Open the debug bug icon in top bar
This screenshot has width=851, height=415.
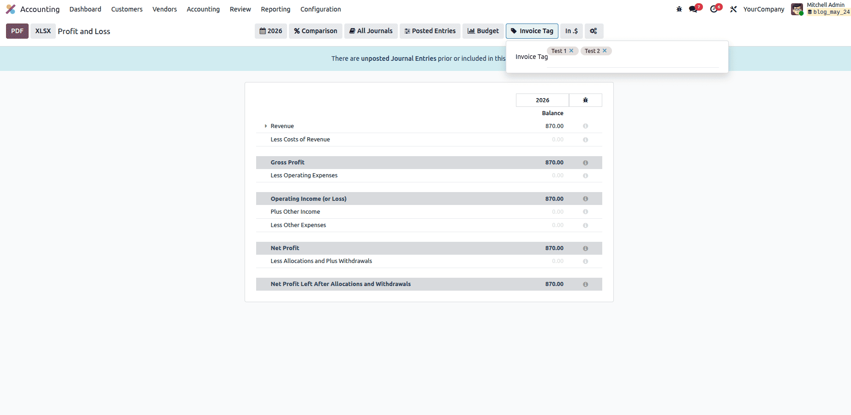(x=679, y=9)
